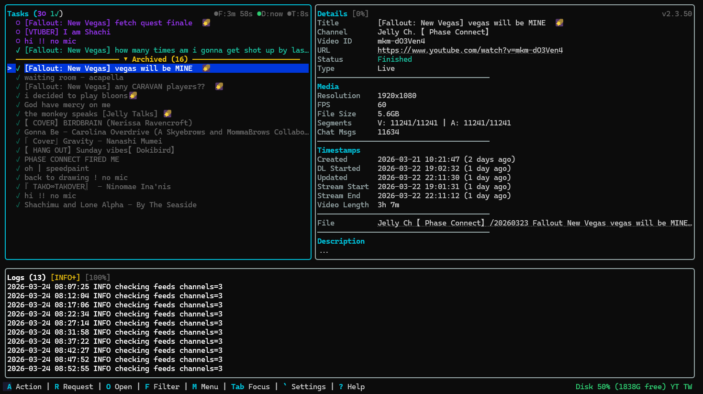Screen dimensions: 703x394
Task: Click file size value '5.6GB'
Action: click(x=388, y=114)
